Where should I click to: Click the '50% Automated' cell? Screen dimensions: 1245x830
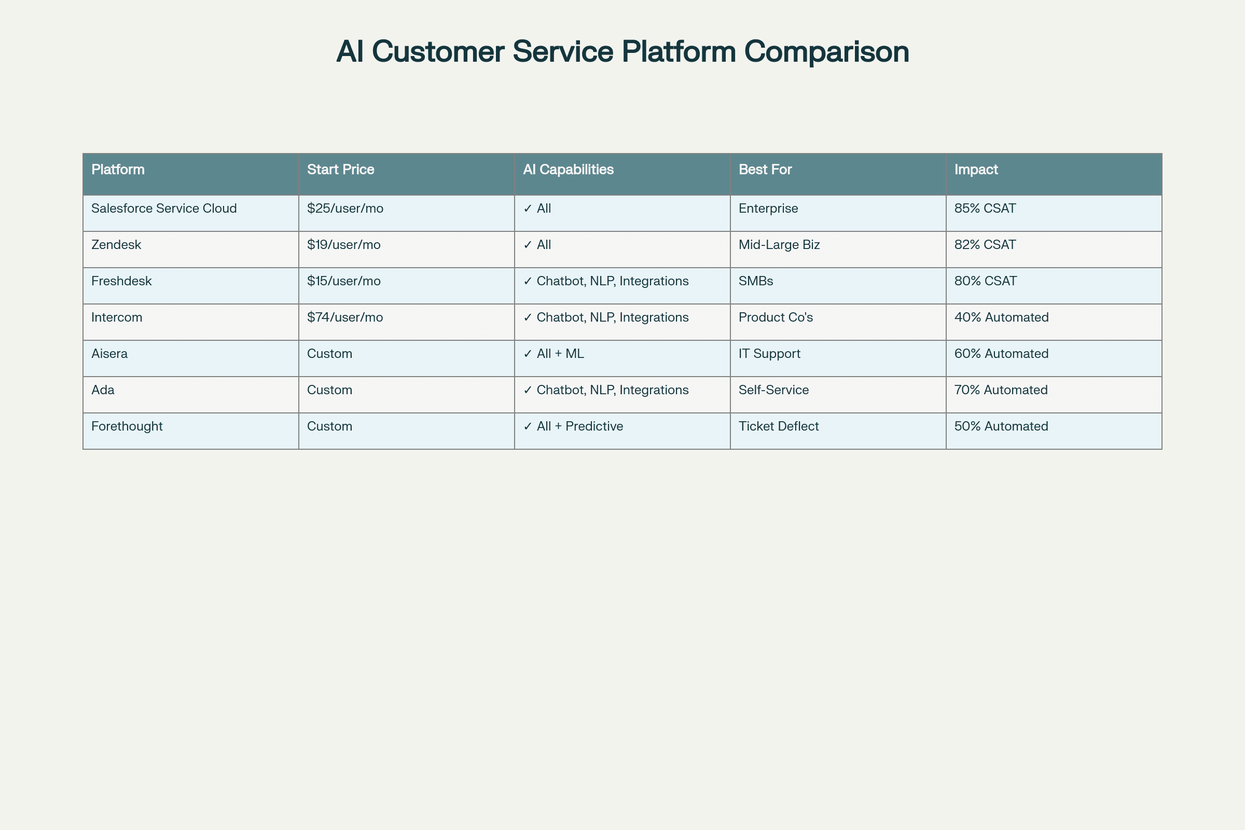[x=1054, y=432]
